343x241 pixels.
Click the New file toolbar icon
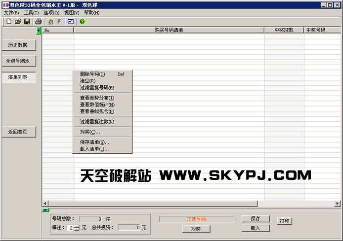(x=9, y=22)
